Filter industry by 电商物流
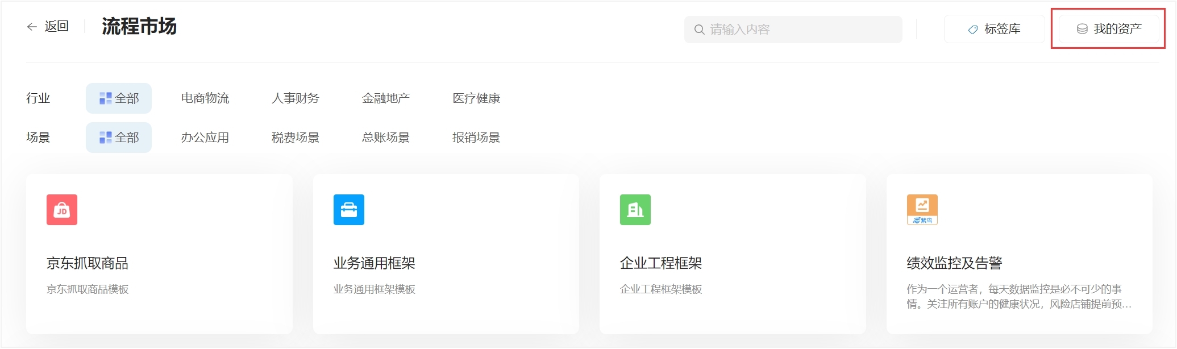The width and height of the screenshot is (1177, 349). pyautogui.click(x=205, y=98)
